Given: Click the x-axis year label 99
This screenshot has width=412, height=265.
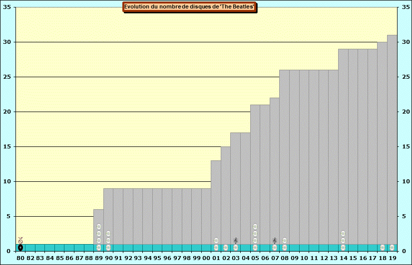Looking at the screenshot, I should pos(197,258).
